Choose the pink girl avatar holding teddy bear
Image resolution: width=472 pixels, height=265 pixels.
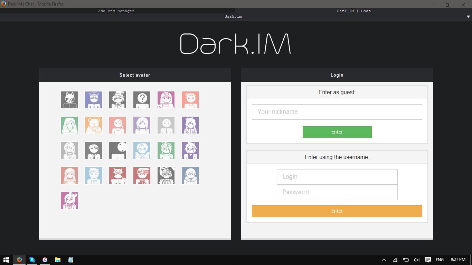(x=166, y=100)
